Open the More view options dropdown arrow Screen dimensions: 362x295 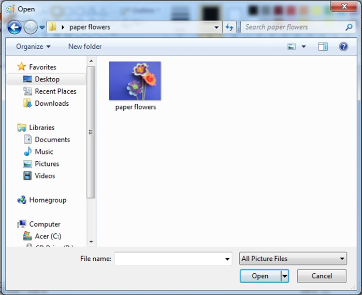[304, 47]
